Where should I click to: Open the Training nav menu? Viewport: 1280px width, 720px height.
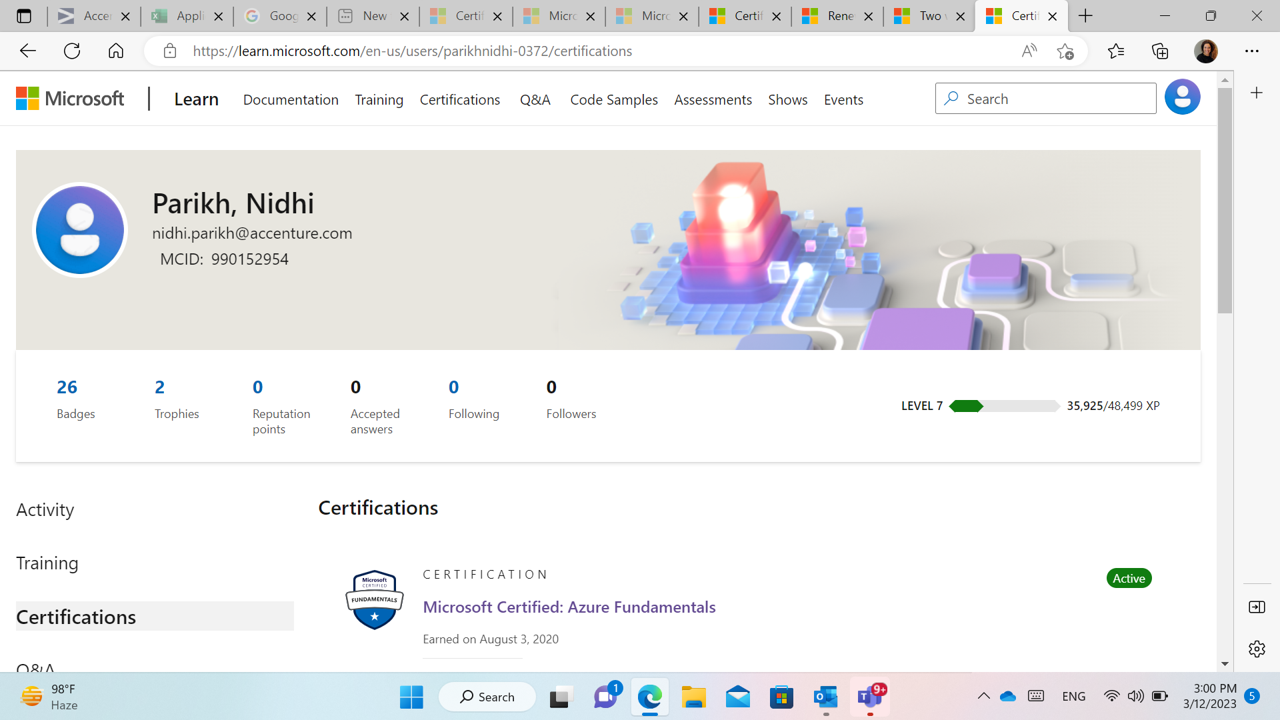click(x=379, y=99)
